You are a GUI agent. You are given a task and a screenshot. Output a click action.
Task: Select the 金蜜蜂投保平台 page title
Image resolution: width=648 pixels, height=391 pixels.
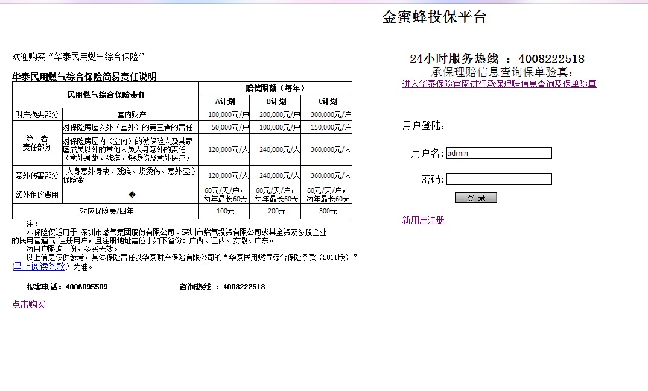tap(434, 17)
